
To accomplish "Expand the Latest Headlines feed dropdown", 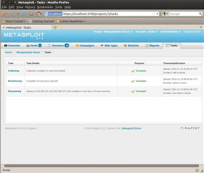I will (71, 21).
